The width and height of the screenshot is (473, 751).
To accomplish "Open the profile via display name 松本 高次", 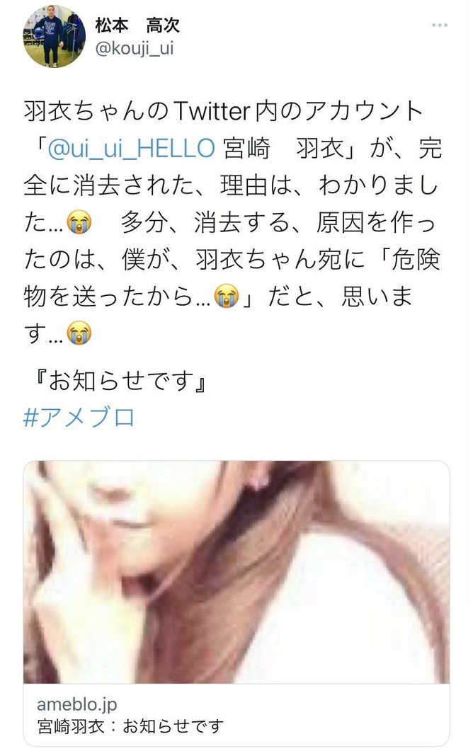I will click(137, 25).
